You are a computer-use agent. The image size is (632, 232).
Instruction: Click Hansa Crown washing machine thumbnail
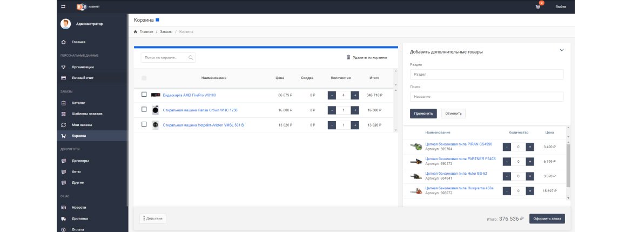156,110
